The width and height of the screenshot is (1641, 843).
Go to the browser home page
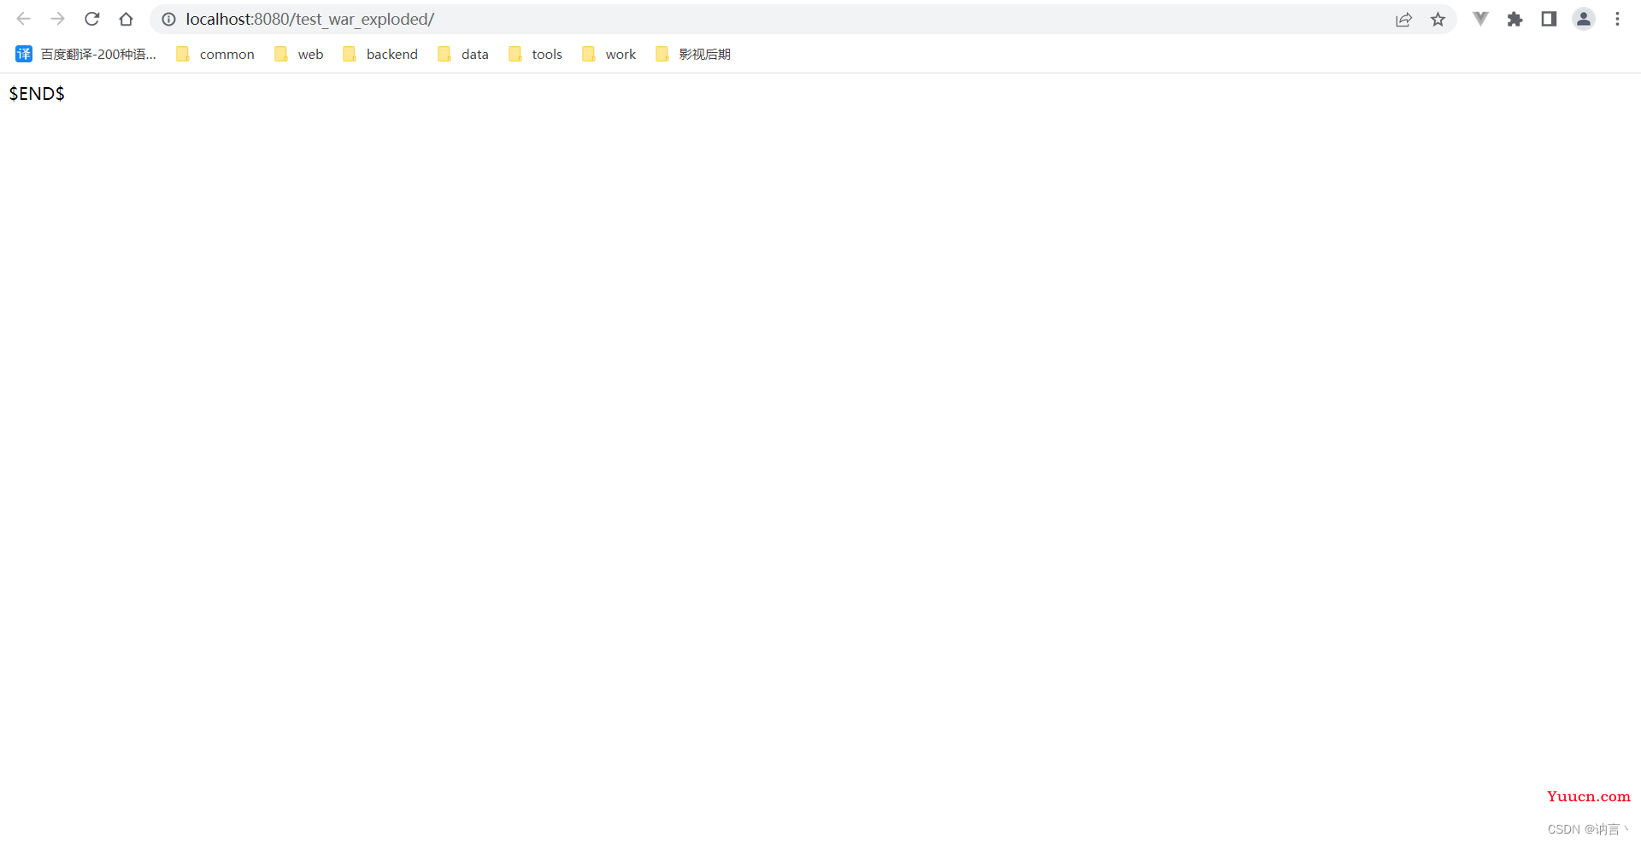(x=126, y=19)
